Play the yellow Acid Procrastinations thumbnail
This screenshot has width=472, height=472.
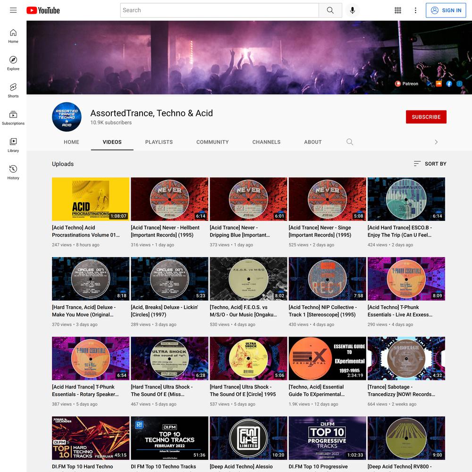(91, 199)
